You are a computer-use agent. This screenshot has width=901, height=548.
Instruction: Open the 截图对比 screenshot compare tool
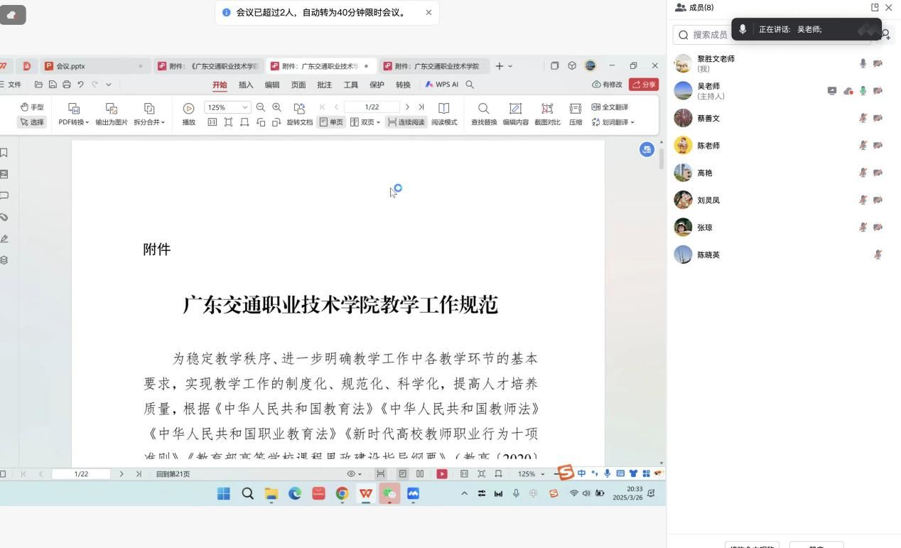(547, 109)
